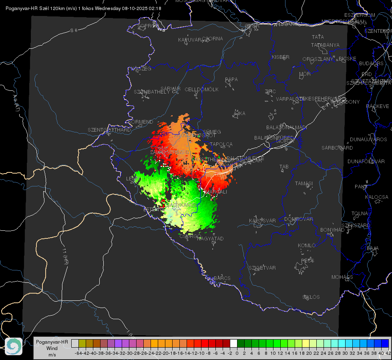392x360 pixels.
Task: Click the BARCS city label
Action: 222,278
